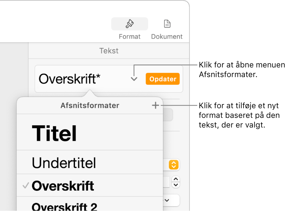Click the Afsnitsformater popover title
The image size is (290, 211).
click(90, 106)
